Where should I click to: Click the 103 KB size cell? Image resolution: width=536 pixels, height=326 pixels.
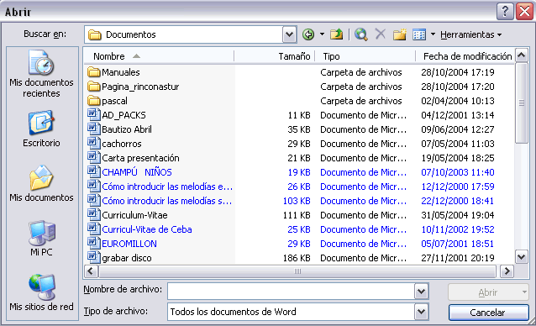tap(297, 201)
